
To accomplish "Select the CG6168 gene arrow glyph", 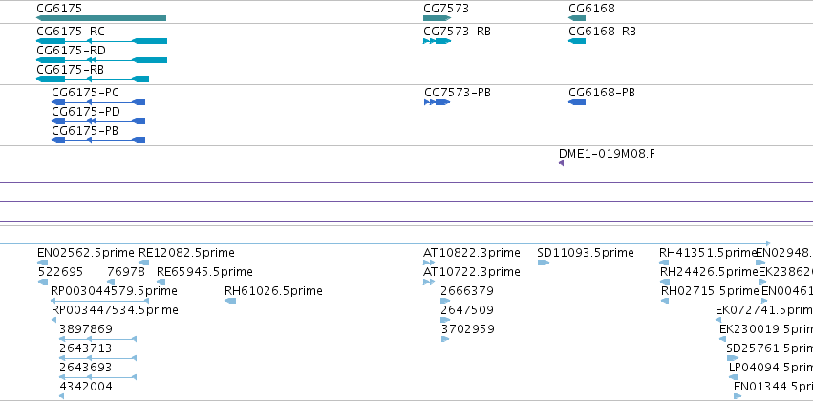I will [x=577, y=18].
